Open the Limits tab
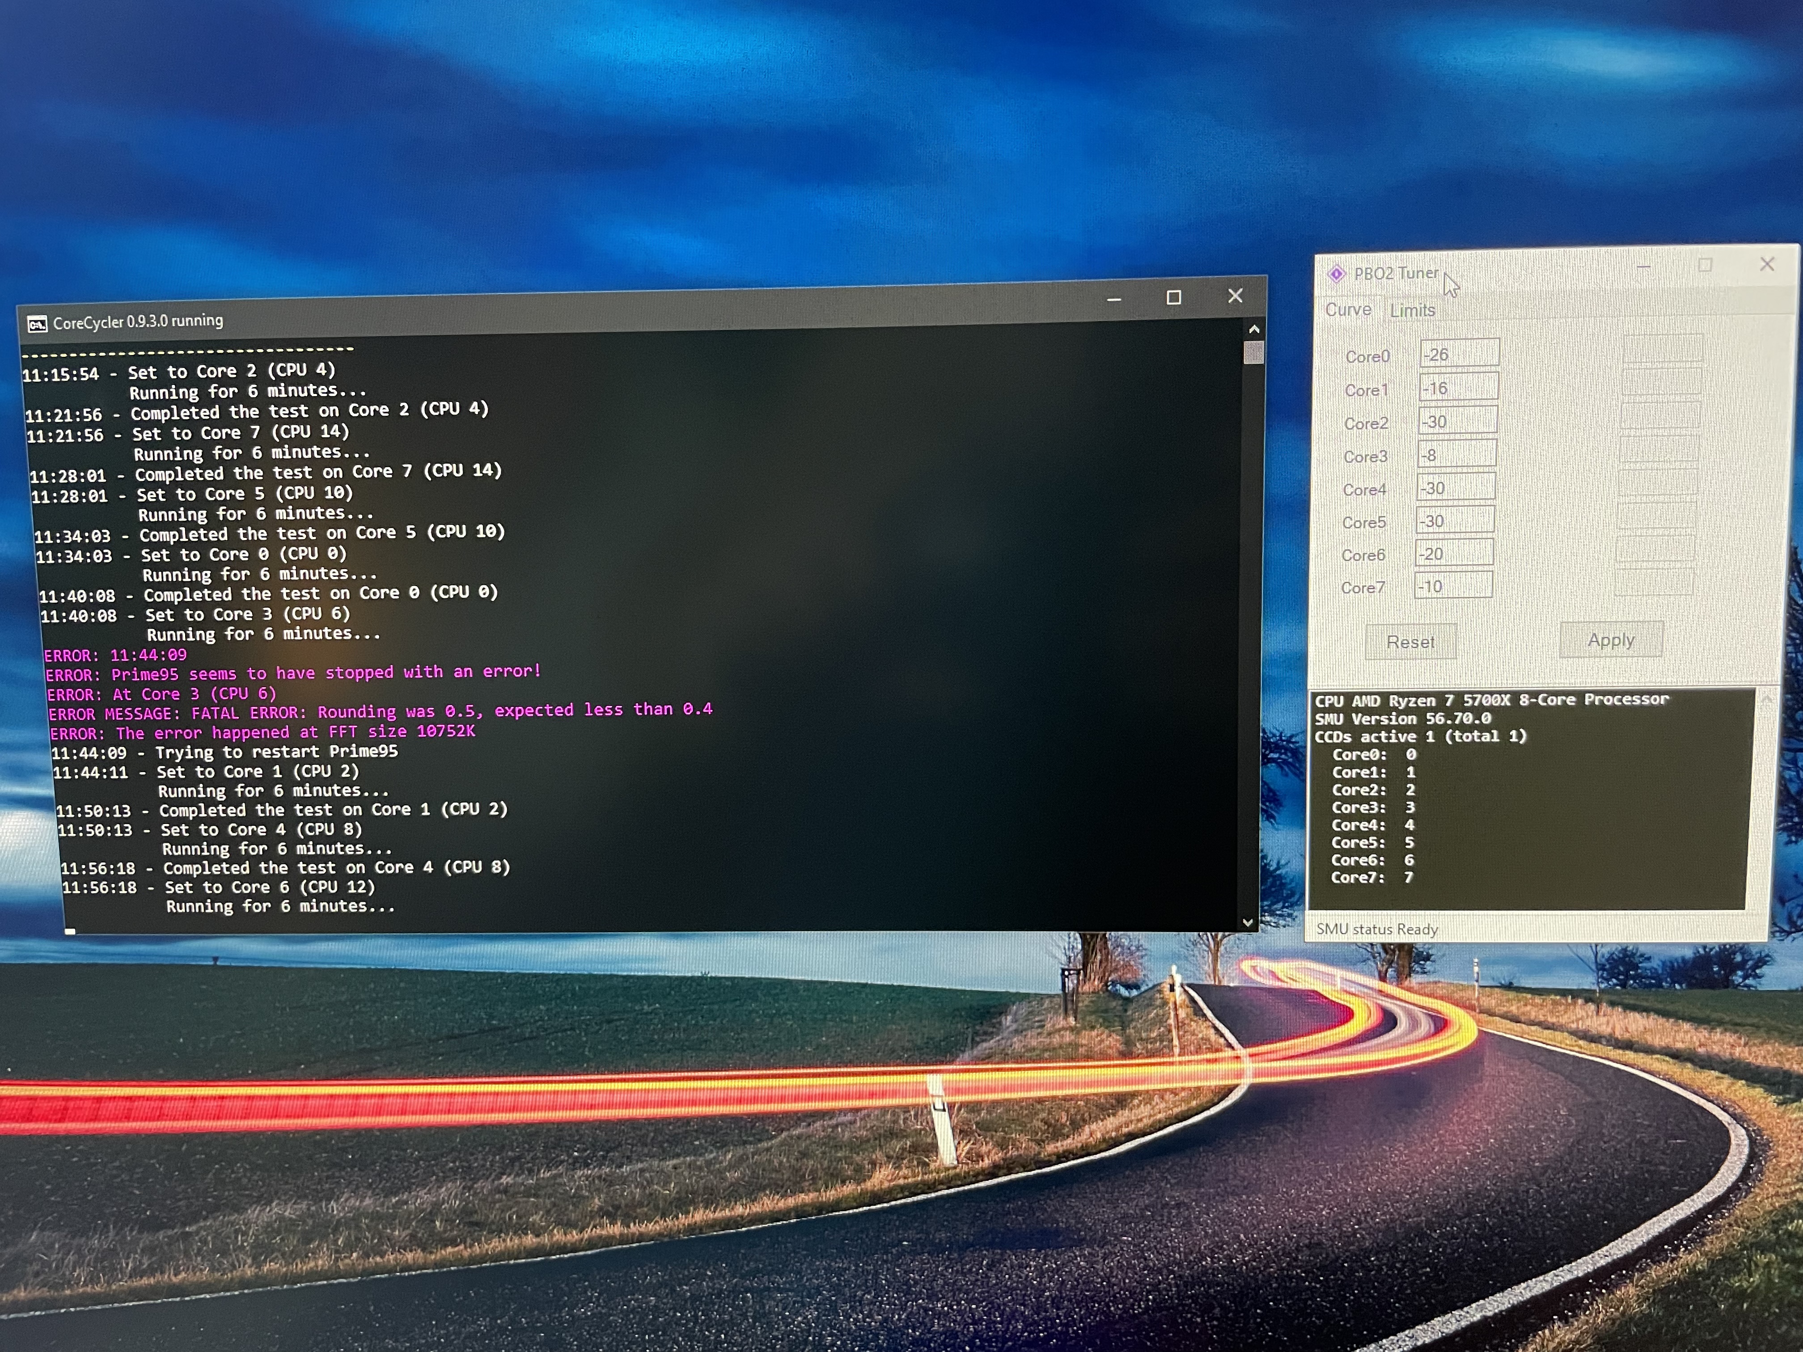The height and width of the screenshot is (1352, 1803). 1412,310
